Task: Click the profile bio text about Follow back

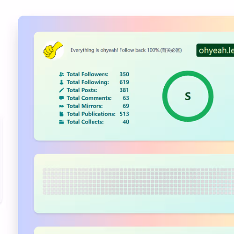Action: click(x=126, y=50)
